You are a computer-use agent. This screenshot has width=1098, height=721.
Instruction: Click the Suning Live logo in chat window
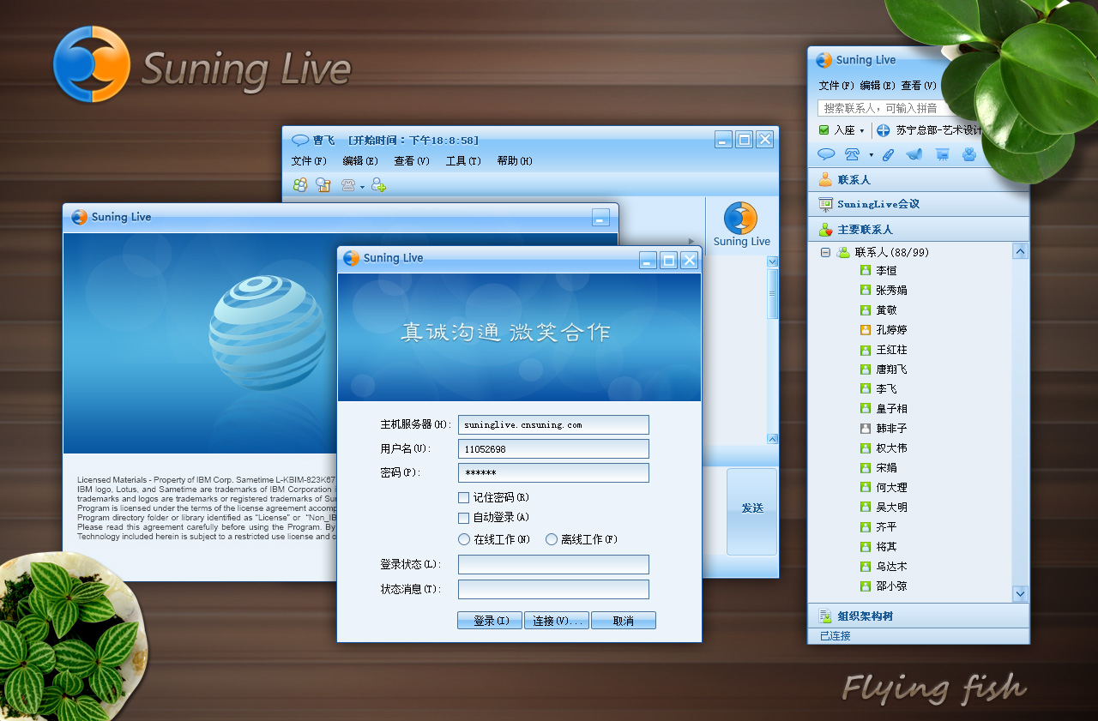[x=741, y=225]
